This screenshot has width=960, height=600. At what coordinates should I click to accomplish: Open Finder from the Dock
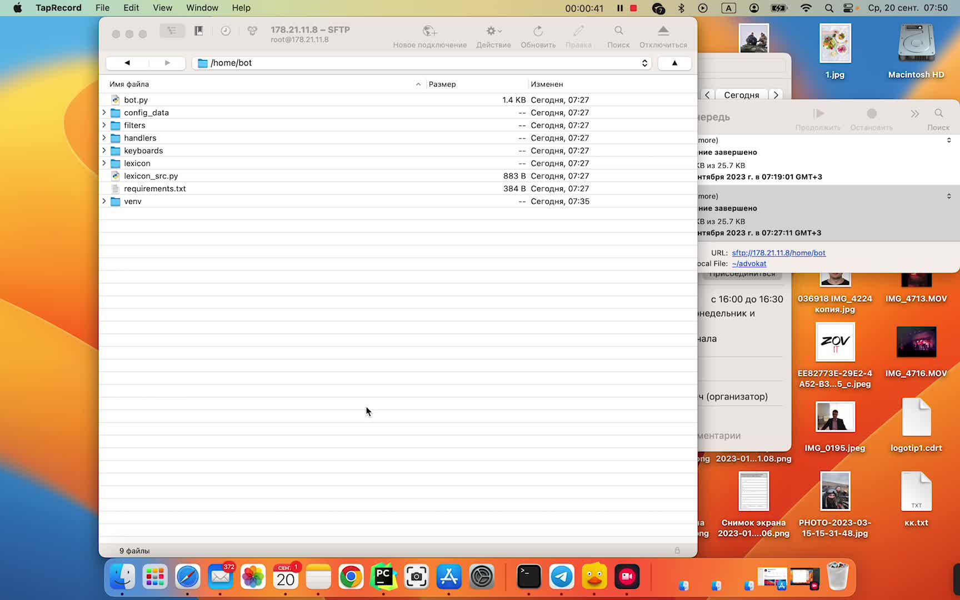coord(122,577)
